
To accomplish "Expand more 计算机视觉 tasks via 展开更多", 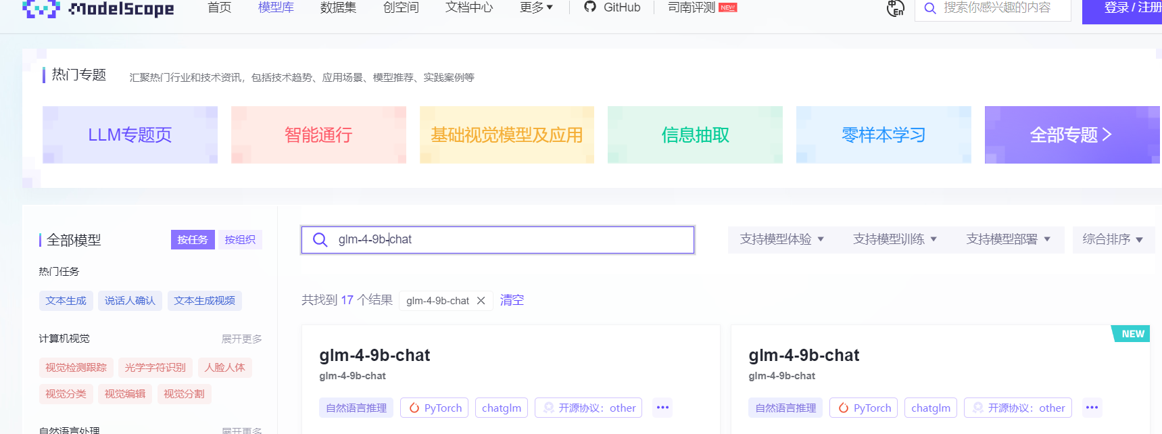I will point(241,339).
